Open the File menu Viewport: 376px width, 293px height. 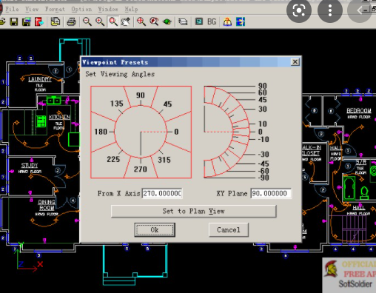click(12, 10)
